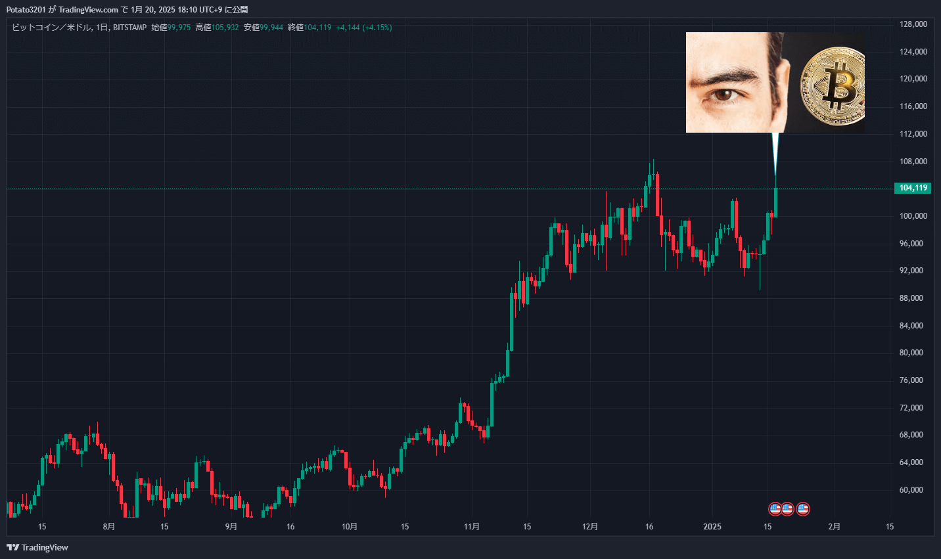Open the TradingView.com link in header
This screenshot has height=559, width=941.
(x=88, y=10)
